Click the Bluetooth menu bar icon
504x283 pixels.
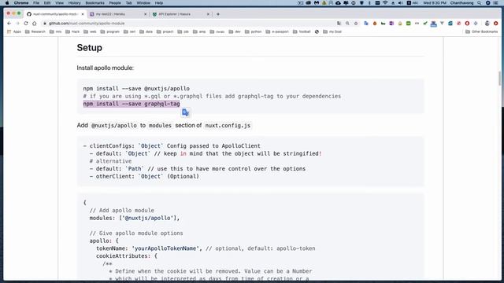coord(369,3)
